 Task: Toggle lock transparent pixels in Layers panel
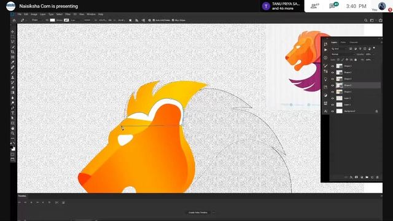click(338, 60)
